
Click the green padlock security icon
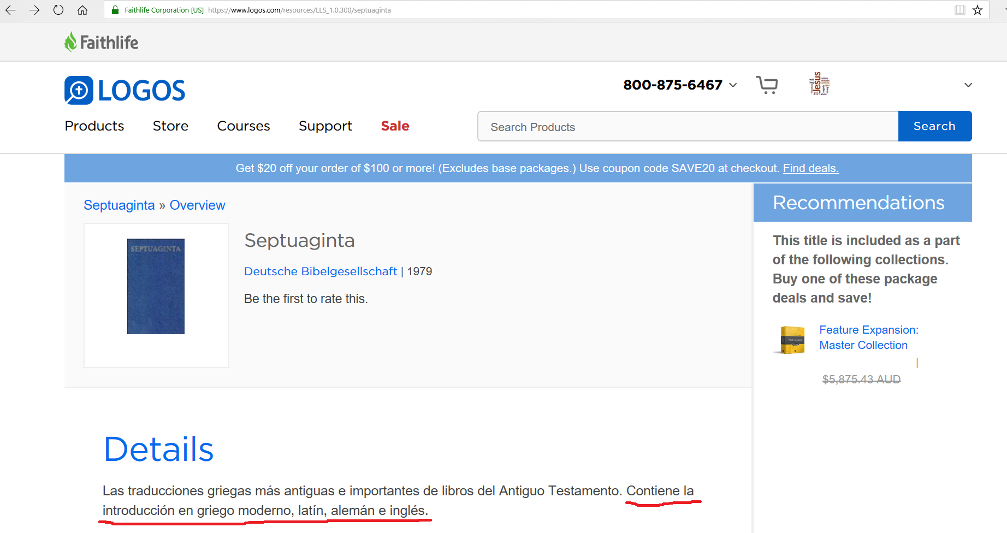(x=115, y=10)
